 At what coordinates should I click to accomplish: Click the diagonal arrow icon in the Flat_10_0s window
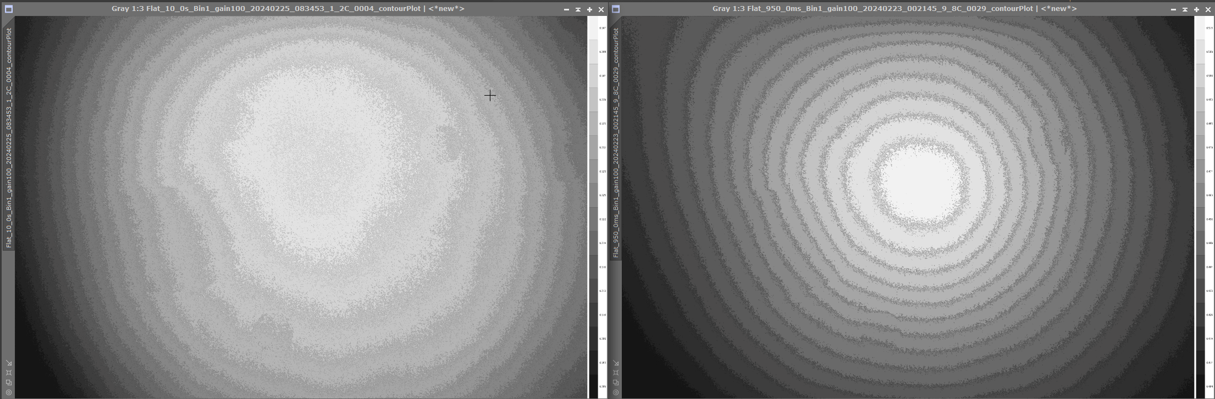(x=9, y=363)
